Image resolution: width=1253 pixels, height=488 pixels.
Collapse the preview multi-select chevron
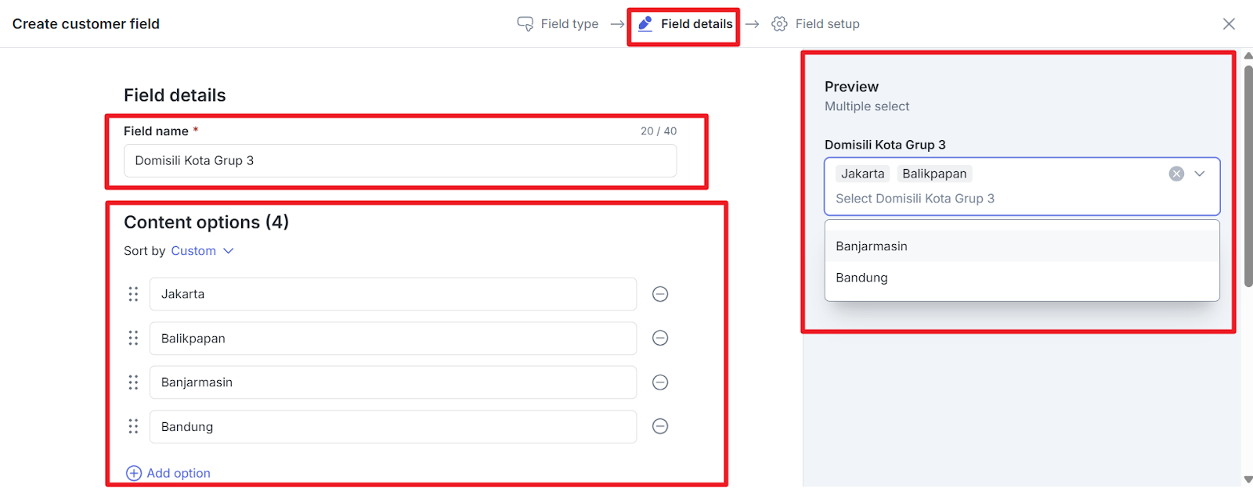click(1200, 174)
